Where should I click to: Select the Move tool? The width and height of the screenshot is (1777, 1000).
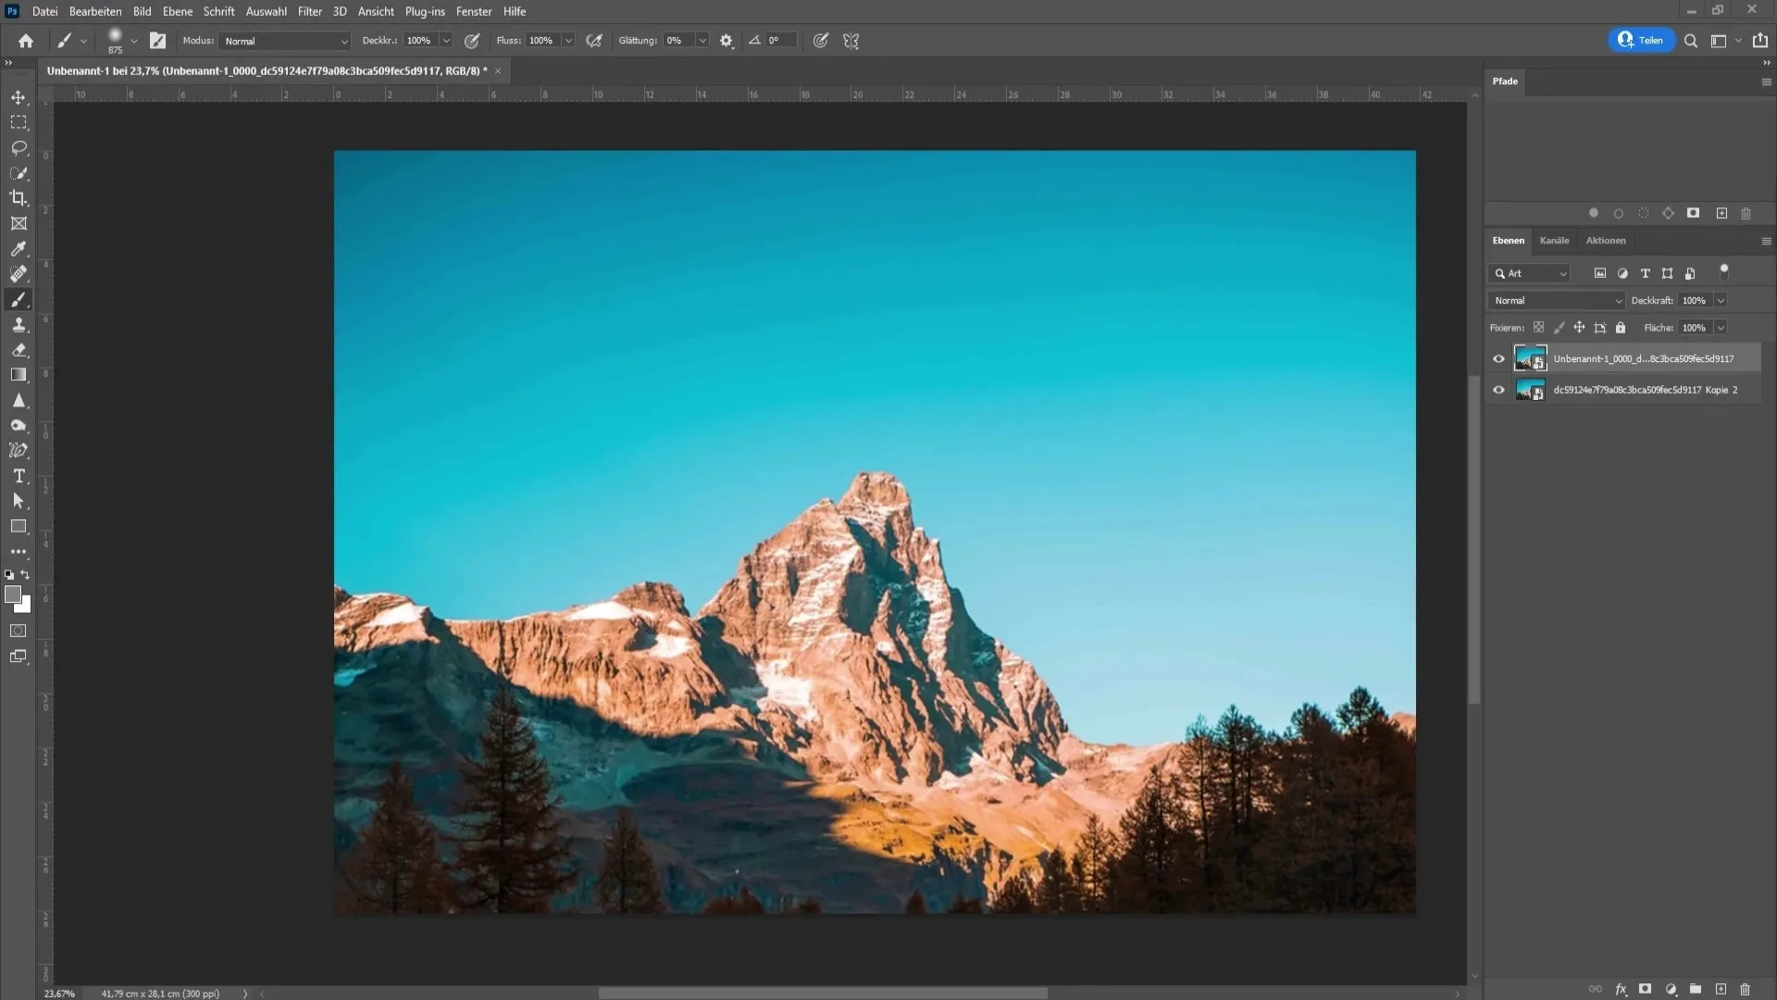point(19,96)
